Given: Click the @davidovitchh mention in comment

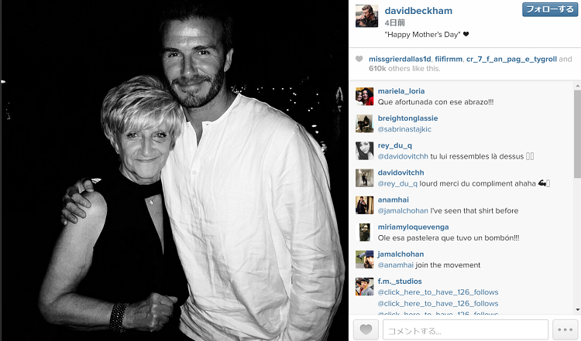Looking at the screenshot, I should (x=403, y=156).
